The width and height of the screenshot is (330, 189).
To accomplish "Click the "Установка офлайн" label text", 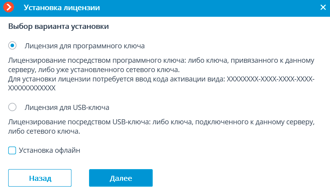I will tap(49, 150).
